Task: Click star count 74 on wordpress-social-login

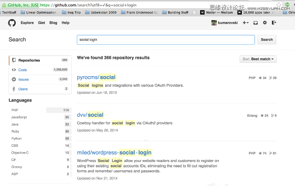Action: tap(263, 153)
